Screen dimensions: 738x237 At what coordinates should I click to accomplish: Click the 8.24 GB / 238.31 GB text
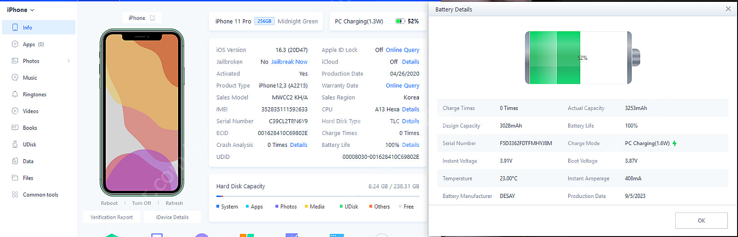point(394,186)
